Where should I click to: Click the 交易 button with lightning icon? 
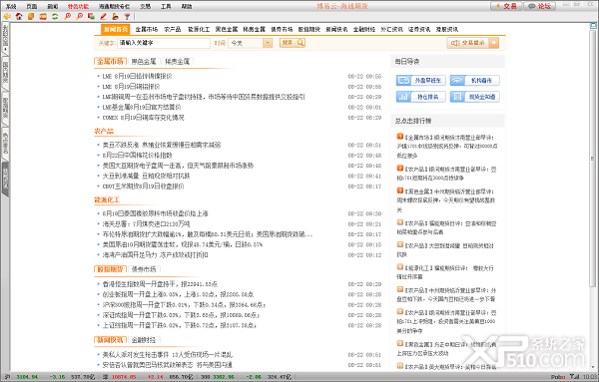coord(506,6)
